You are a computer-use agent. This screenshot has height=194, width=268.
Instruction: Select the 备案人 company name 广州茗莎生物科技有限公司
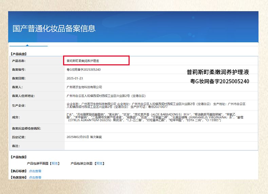[x=84, y=87]
